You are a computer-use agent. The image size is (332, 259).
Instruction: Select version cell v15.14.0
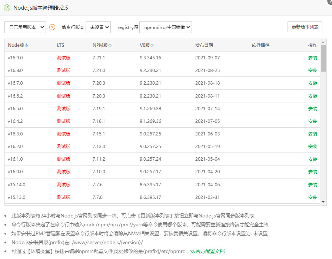click(17, 185)
